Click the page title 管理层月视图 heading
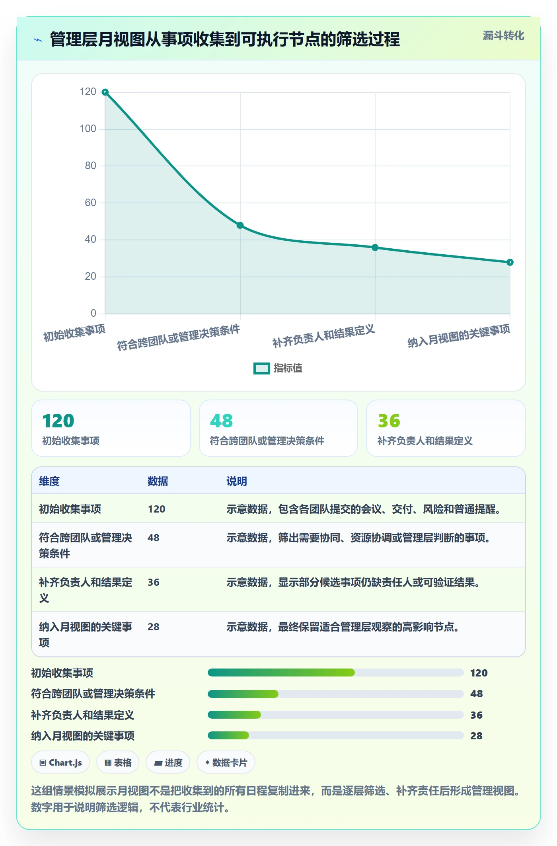Screen dimensions: 557x846 click(x=225, y=39)
